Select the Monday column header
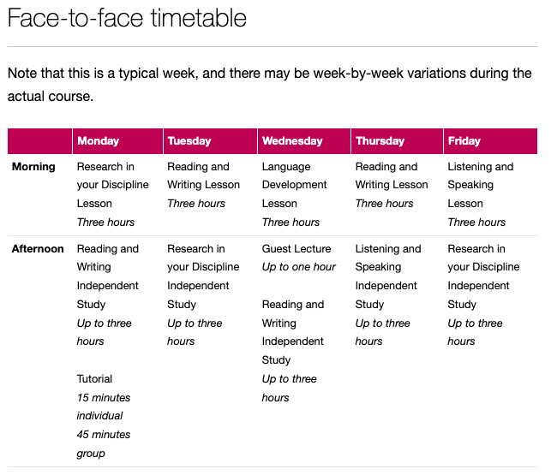Screen dimensions: 557x475 coord(99,141)
